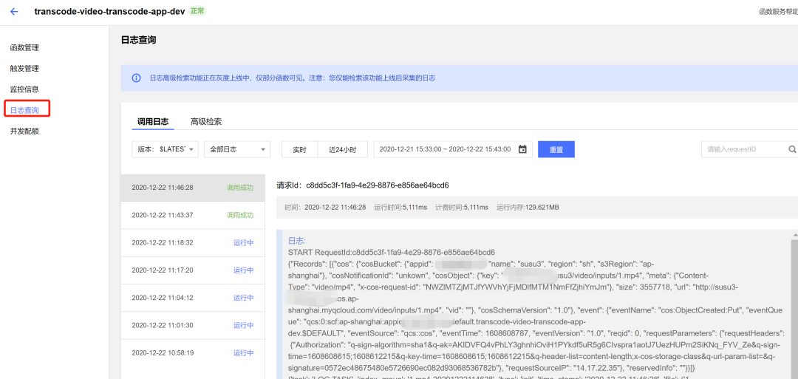Select log entry 2020-12-22 11:04:12

coord(192,298)
